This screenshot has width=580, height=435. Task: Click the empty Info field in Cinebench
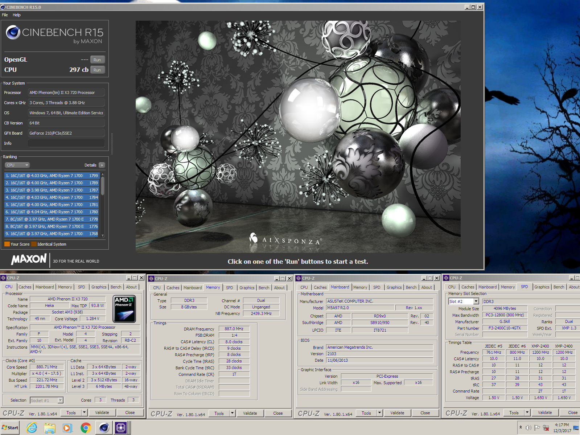coord(66,143)
